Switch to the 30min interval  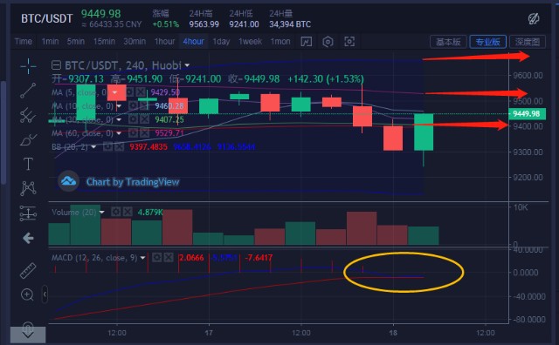135,42
